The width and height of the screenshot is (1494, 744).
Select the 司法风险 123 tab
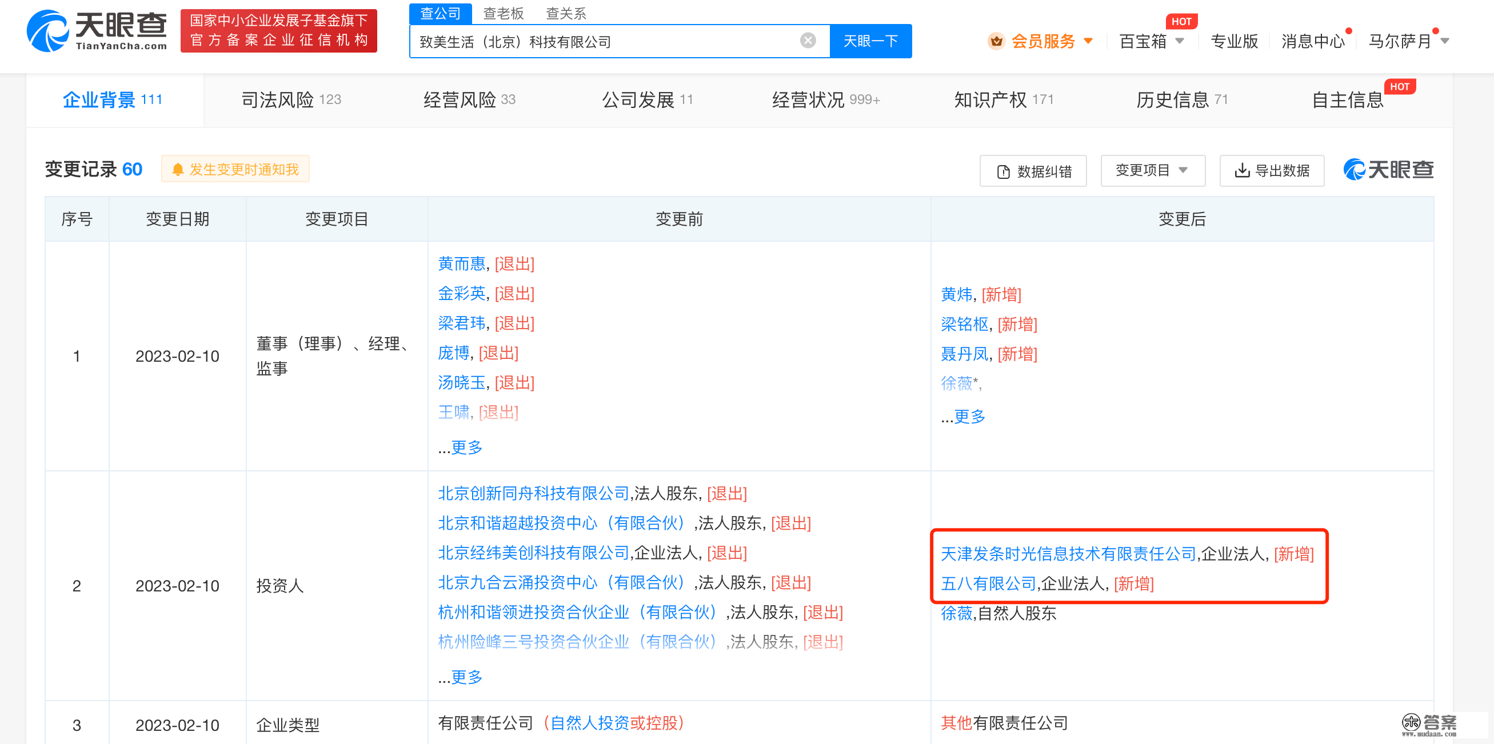pyautogui.click(x=291, y=100)
